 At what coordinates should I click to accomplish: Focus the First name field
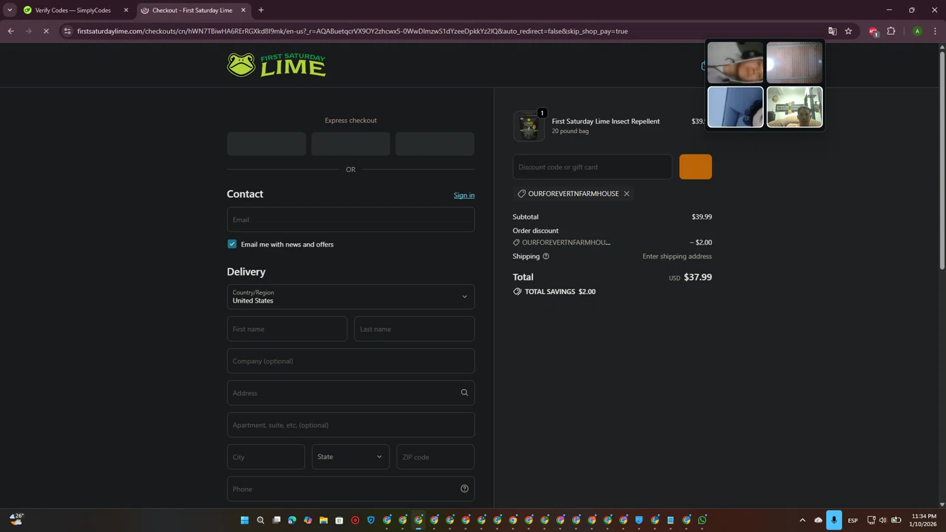point(287,328)
